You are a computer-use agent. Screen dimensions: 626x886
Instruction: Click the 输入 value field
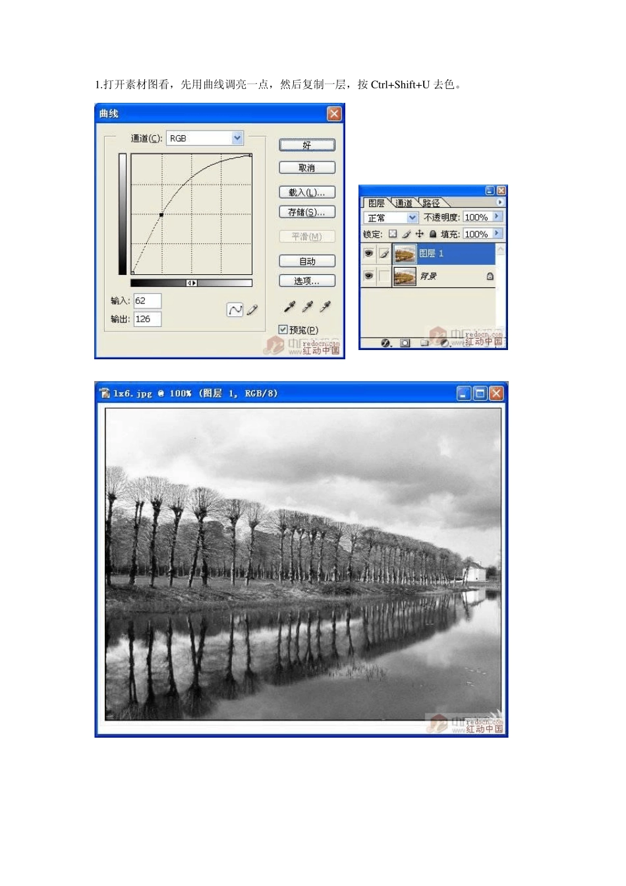click(x=147, y=301)
